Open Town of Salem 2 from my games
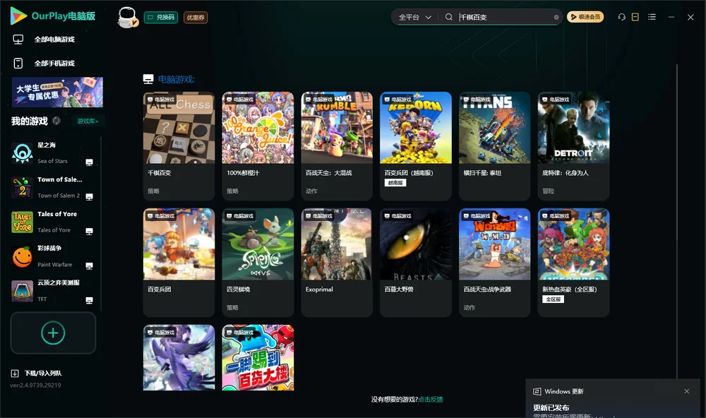The height and width of the screenshot is (418, 706). coord(54,187)
